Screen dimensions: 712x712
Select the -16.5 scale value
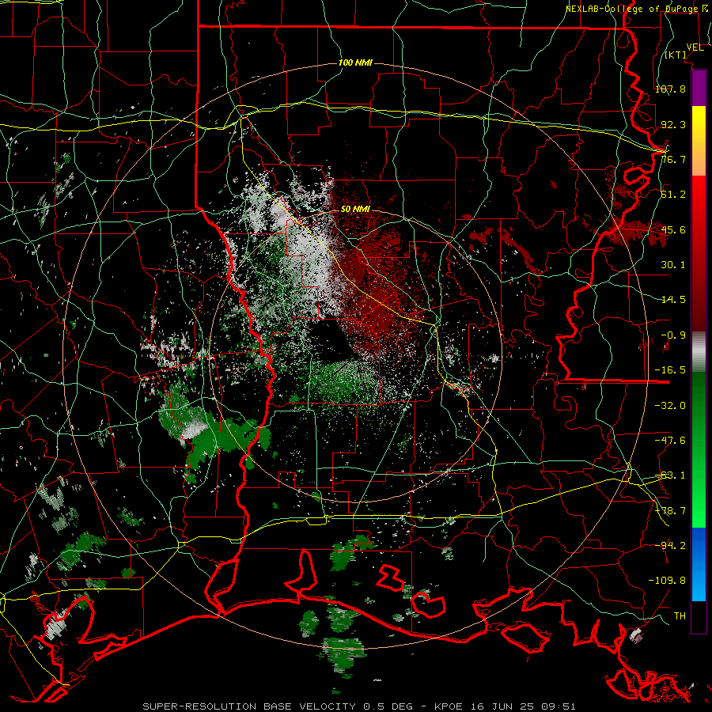coord(670,370)
